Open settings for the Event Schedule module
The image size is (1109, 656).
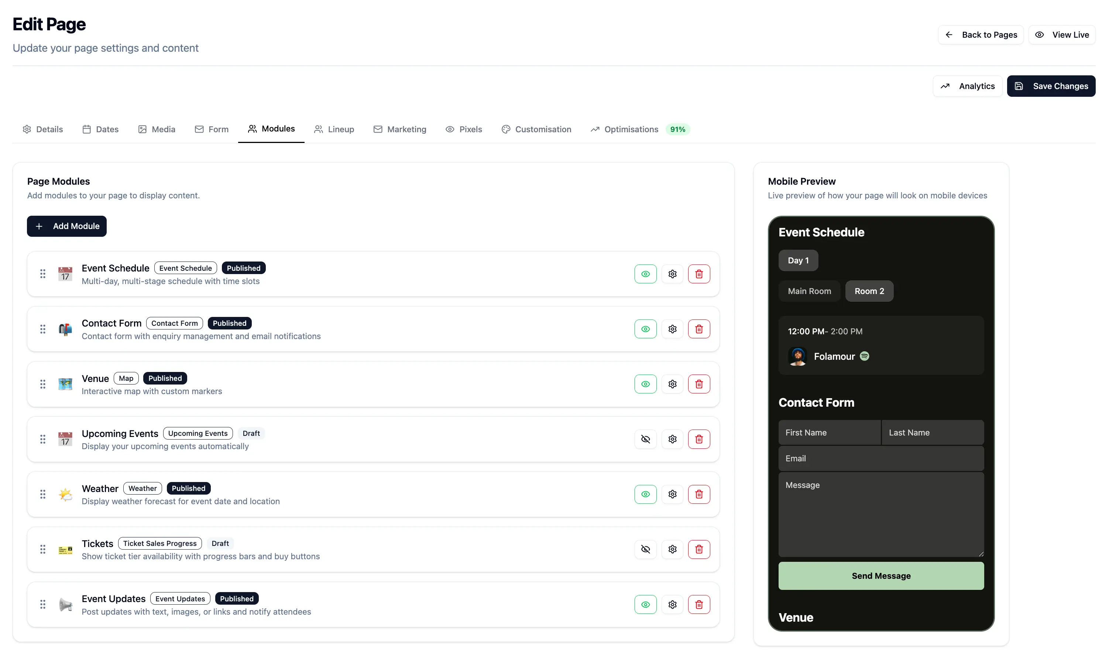[672, 274]
